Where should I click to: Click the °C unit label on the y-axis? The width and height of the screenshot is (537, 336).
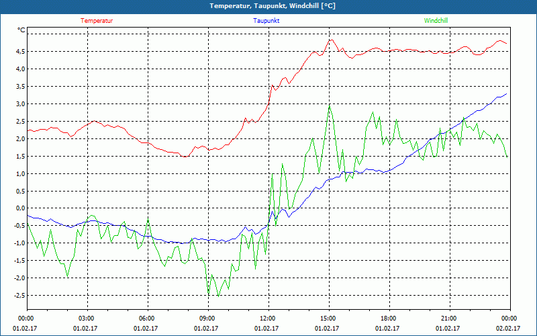tap(21, 30)
